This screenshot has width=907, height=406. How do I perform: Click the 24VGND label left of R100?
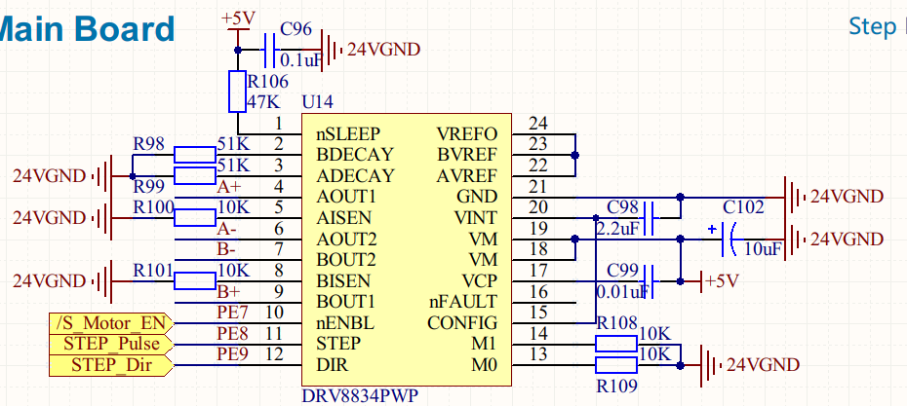pyautogui.click(x=49, y=218)
